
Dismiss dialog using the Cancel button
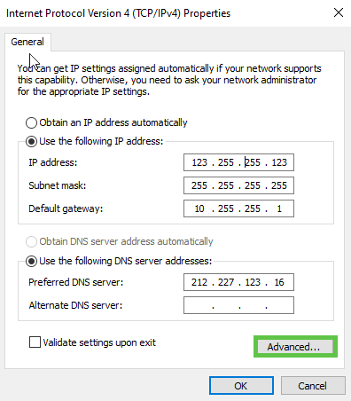pos(313,386)
